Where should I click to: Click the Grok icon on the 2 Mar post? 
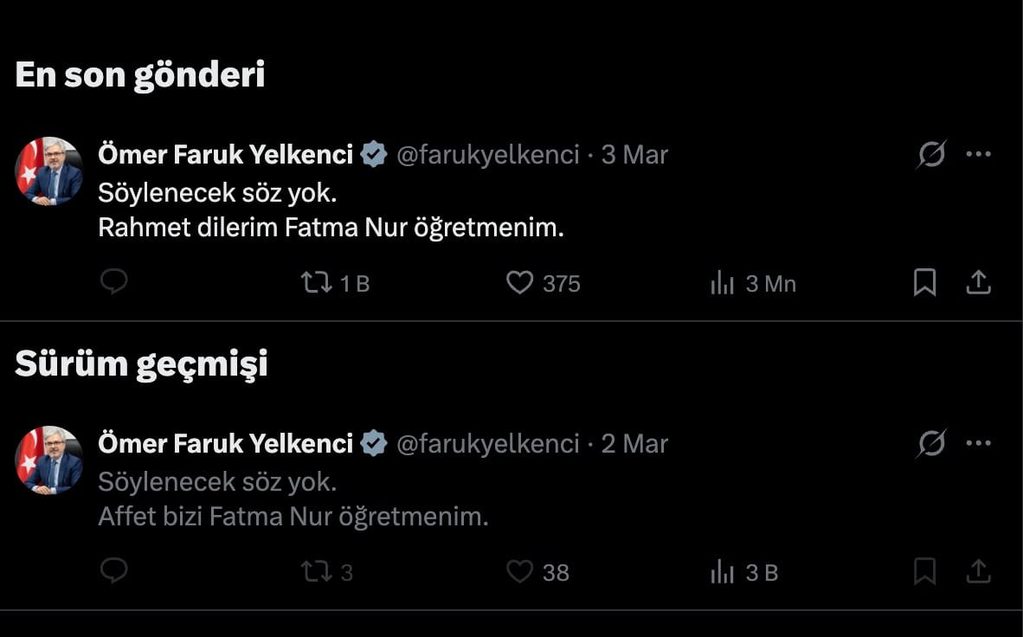929,442
